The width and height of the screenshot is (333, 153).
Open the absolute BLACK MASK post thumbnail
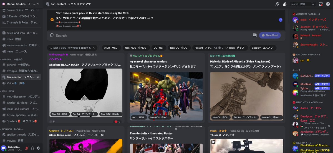(86, 93)
